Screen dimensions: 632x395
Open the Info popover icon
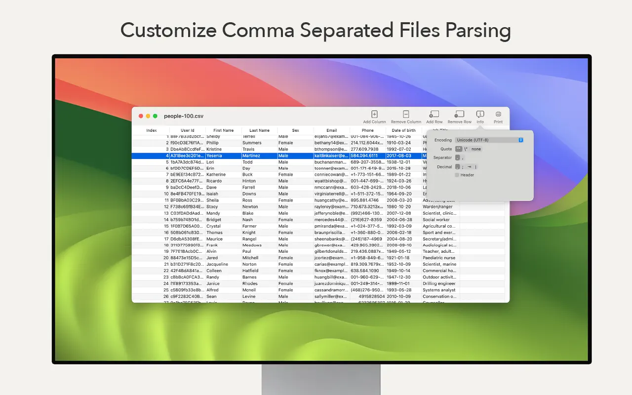coord(480,114)
